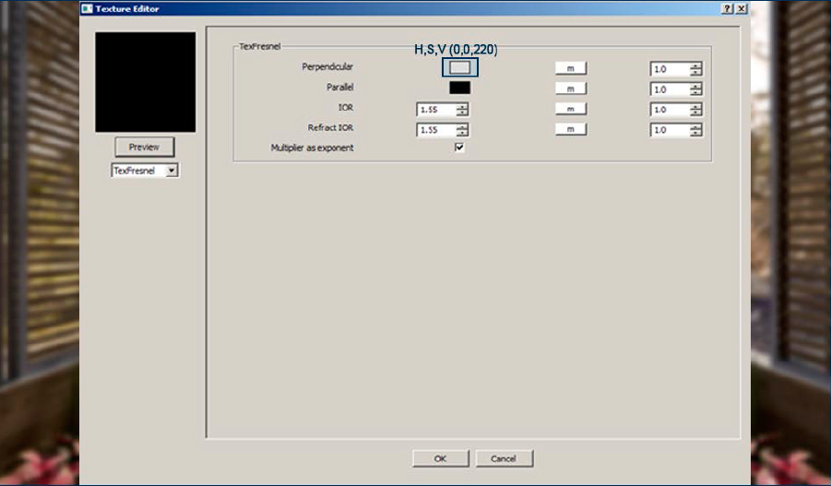Confirm with the OK button
Viewport: 831px width, 486px height.
(441, 458)
